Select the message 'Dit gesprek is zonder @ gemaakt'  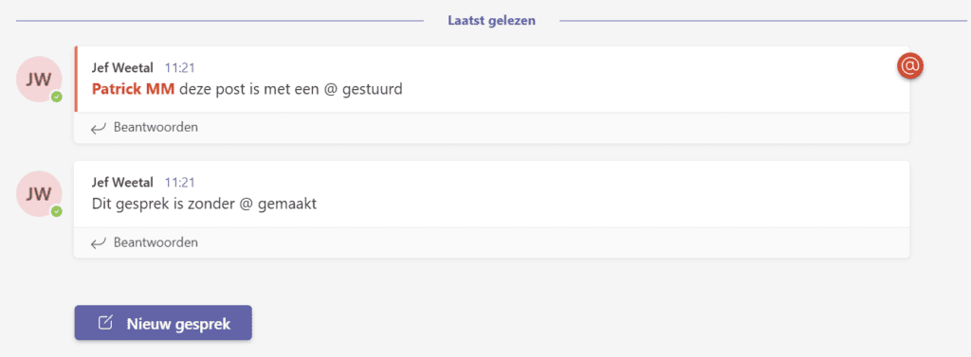coord(205,204)
